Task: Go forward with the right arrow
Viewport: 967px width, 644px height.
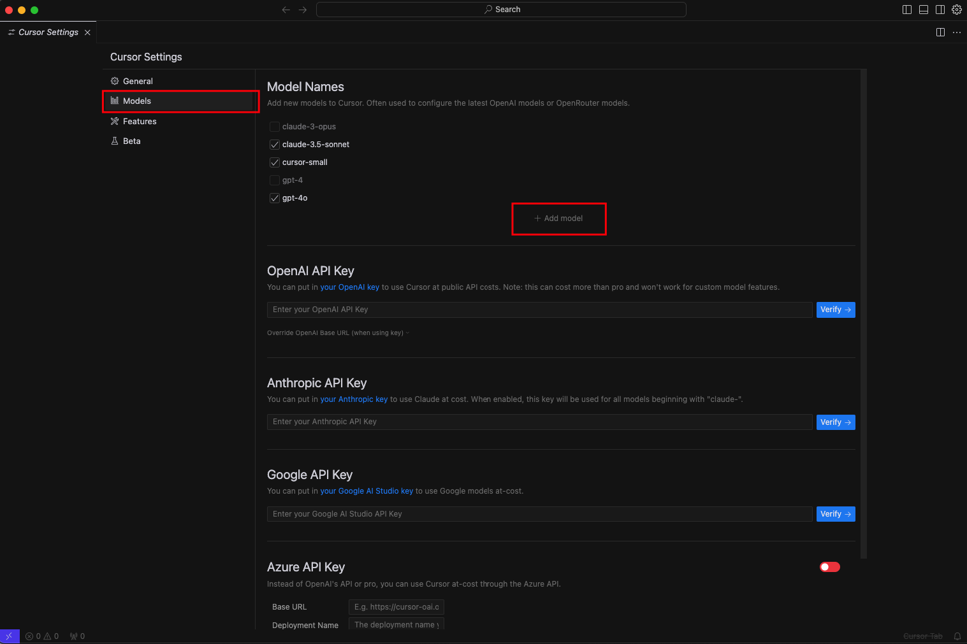Action: click(303, 10)
